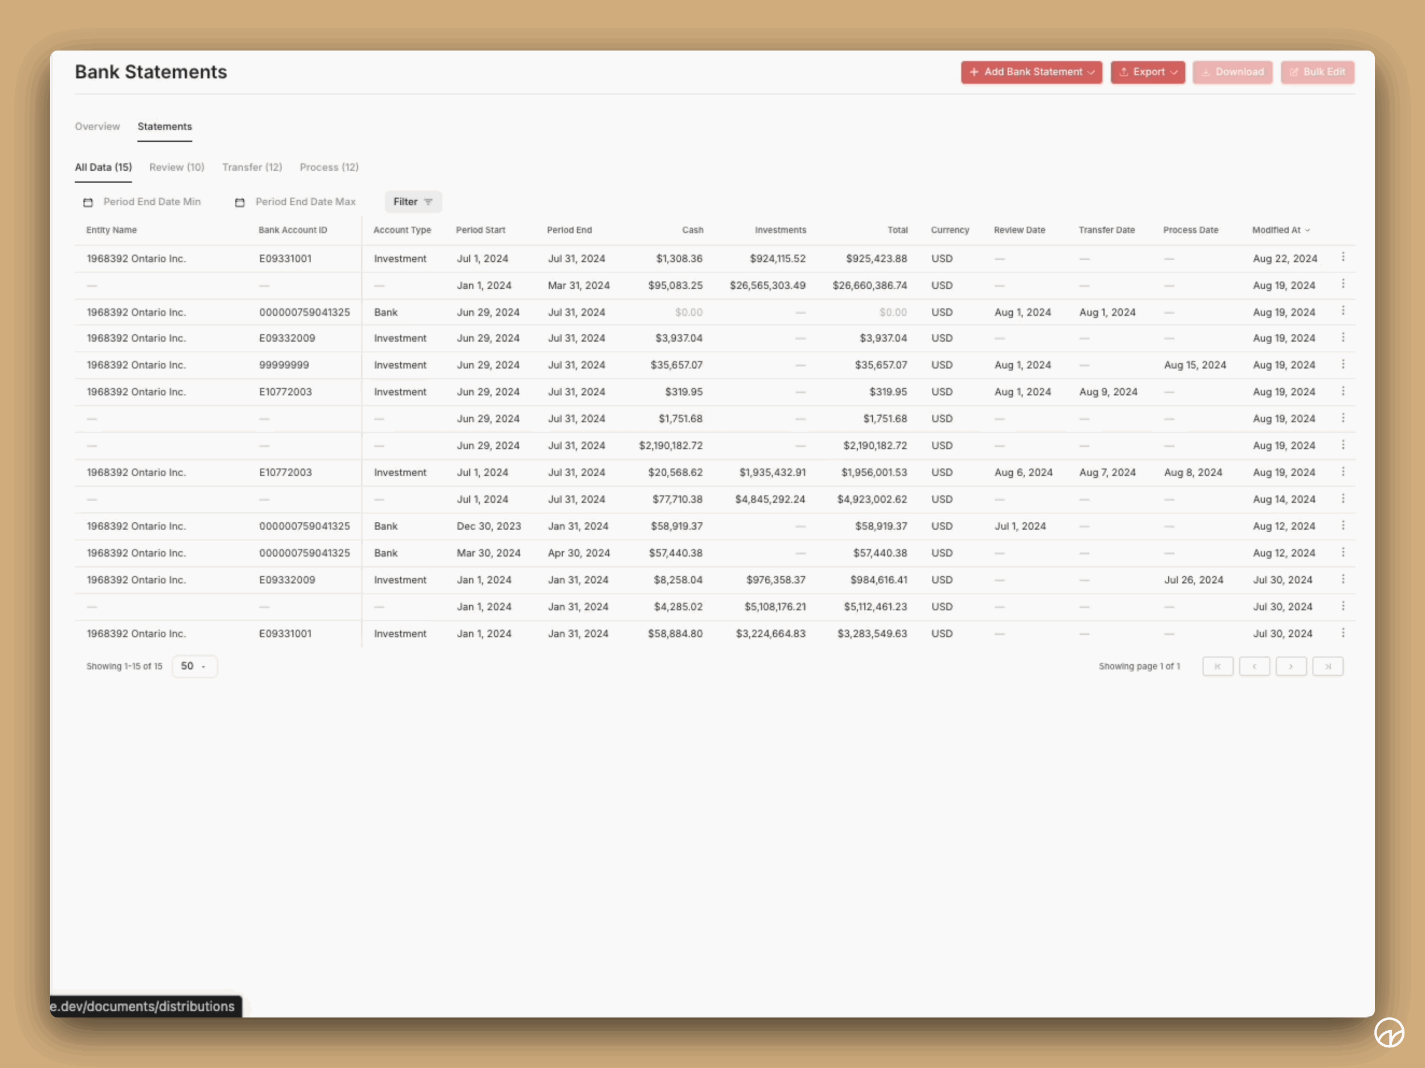Click the Cash column header
1425x1068 pixels.
(x=692, y=230)
